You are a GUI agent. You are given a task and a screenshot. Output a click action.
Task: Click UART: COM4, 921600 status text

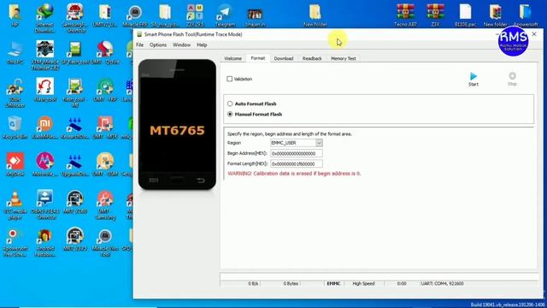(442, 283)
